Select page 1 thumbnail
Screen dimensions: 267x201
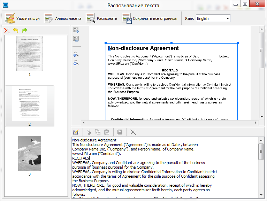point(30,54)
